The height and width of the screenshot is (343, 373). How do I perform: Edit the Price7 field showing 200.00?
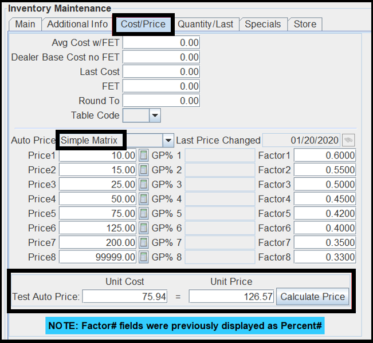point(98,242)
